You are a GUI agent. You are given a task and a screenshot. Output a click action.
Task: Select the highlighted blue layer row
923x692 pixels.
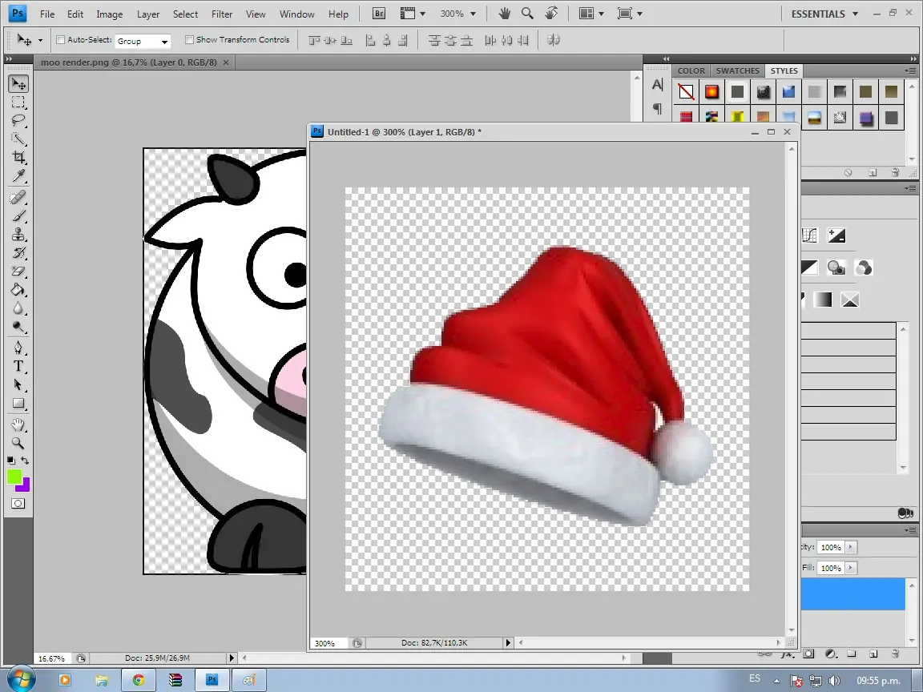(853, 593)
